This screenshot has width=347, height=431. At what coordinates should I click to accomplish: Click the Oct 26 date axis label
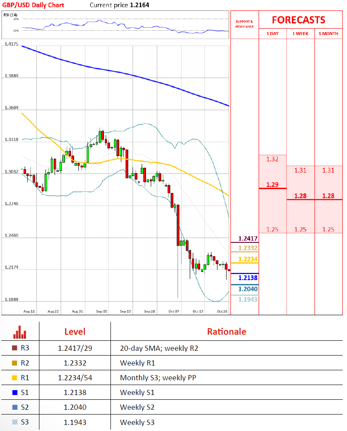(222, 311)
